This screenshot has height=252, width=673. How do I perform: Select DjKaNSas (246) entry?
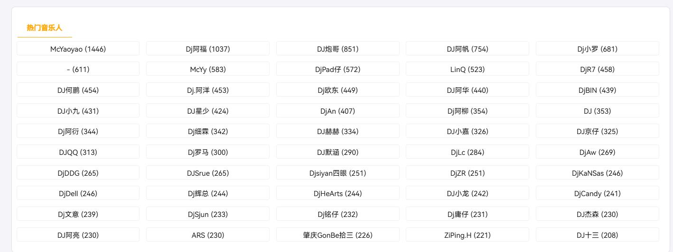pyautogui.click(x=598, y=173)
